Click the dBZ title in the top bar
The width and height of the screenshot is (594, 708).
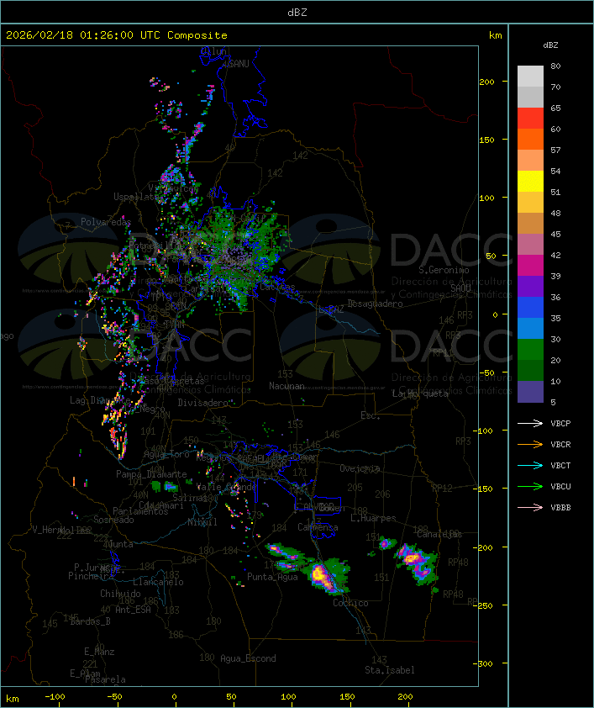[297, 12]
